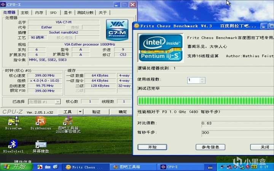This screenshot has width=274, height=171.
Task: Click the 90 纳米 process value
Action: 37,38
